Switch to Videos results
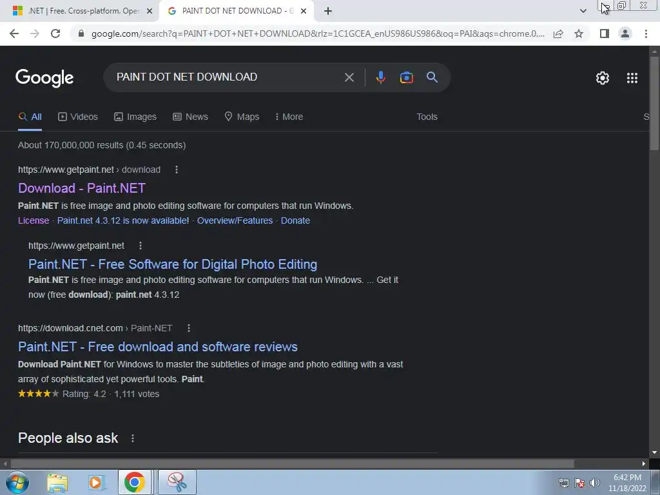The image size is (660, 495). point(78,117)
